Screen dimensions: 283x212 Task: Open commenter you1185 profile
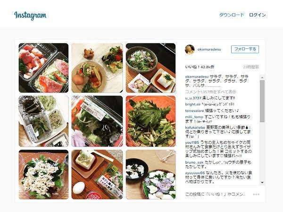click(192, 142)
